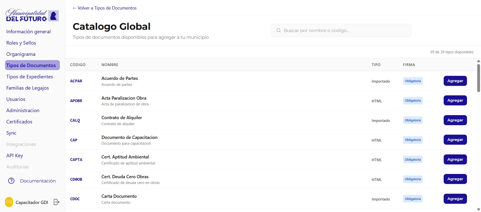Click the search magnifier icon
The width and height of the screenshot is (481, 212).
click(279, 30)
